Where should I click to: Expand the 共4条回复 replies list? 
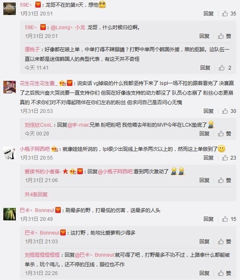36,194
